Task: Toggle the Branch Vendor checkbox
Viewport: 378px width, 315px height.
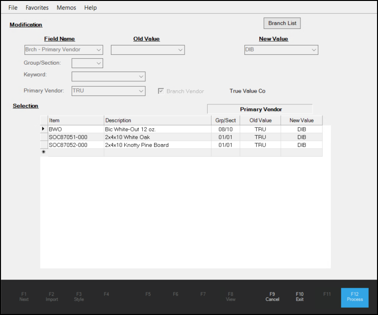Action: 161,91
